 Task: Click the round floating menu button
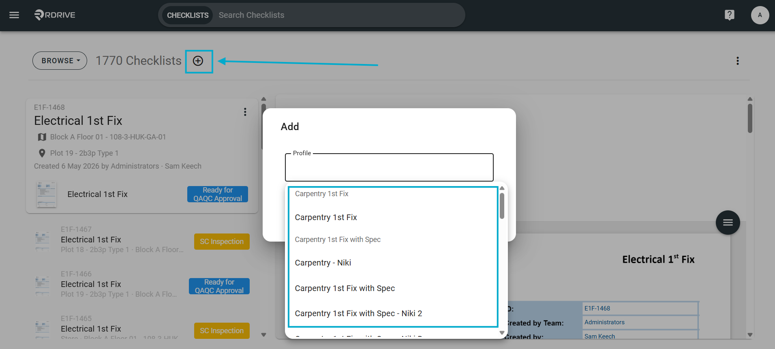click(x=728, y=223)
